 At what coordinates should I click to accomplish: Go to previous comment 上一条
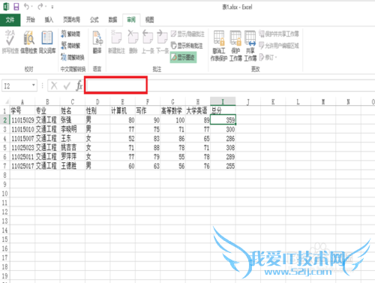tap(148, 42)
